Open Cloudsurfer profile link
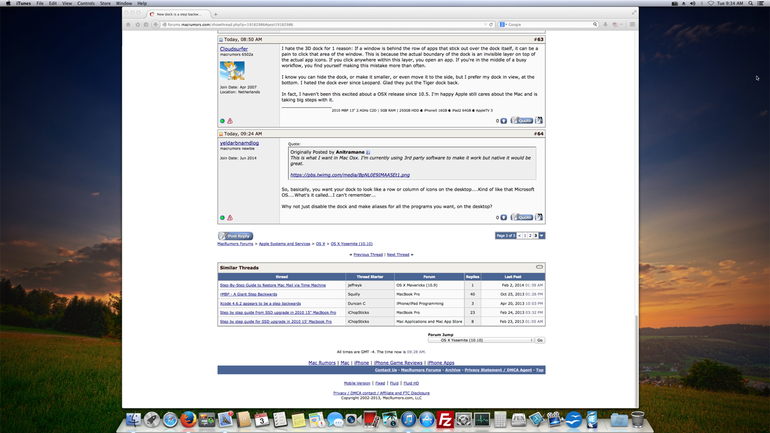 [234, 49]
